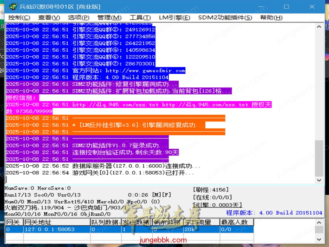
Task: Click log scrollbar up arrow
Action: click(x=319, y=27)
